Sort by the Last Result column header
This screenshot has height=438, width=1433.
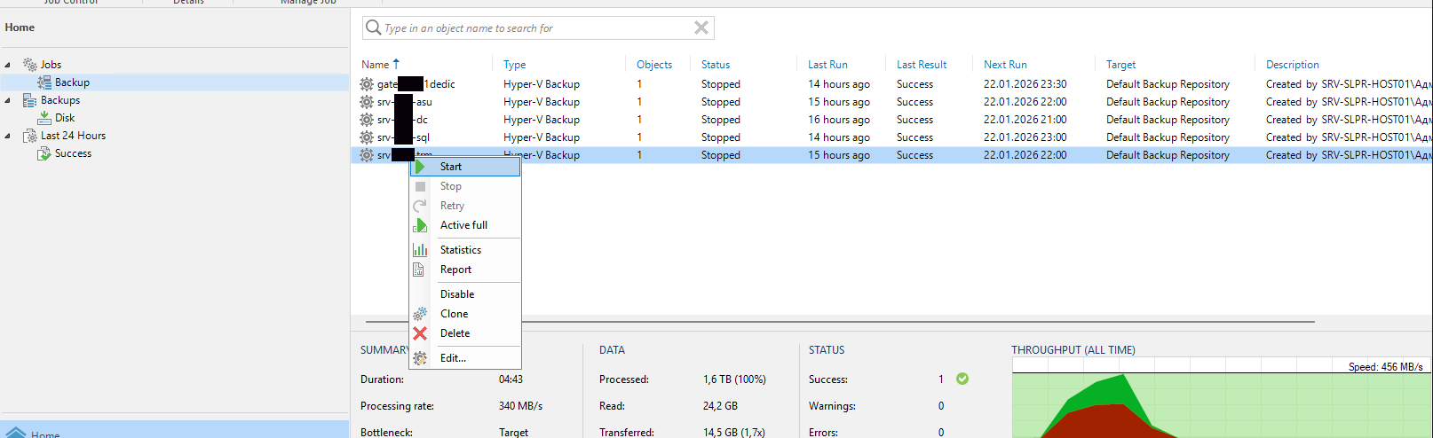(x=922, y=65)
